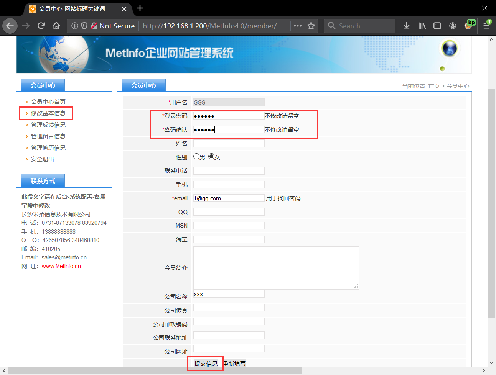Click the 会员中心 main panel tab
Viewport: 496px width, 375px height.
click(x=143, y=85)
